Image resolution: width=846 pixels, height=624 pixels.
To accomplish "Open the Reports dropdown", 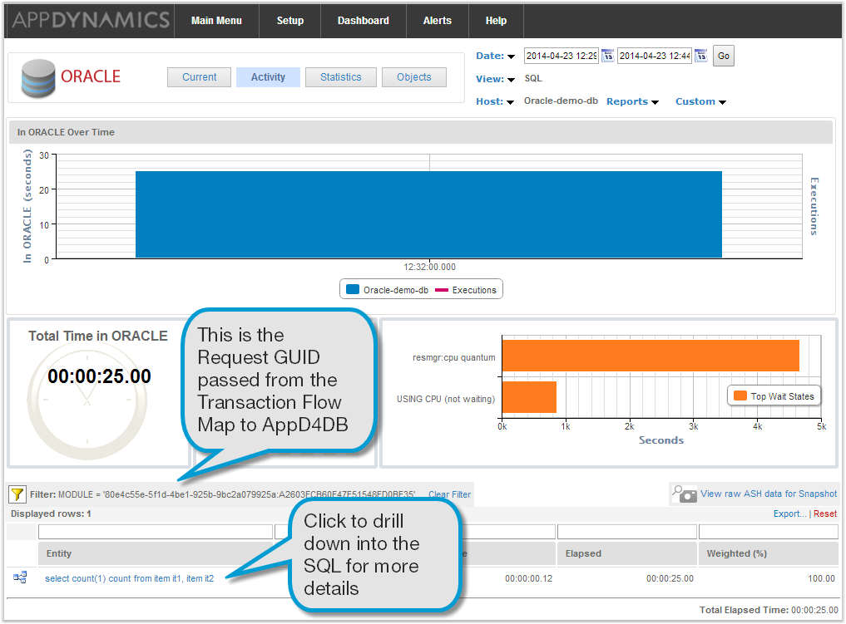I will point(632,102).
